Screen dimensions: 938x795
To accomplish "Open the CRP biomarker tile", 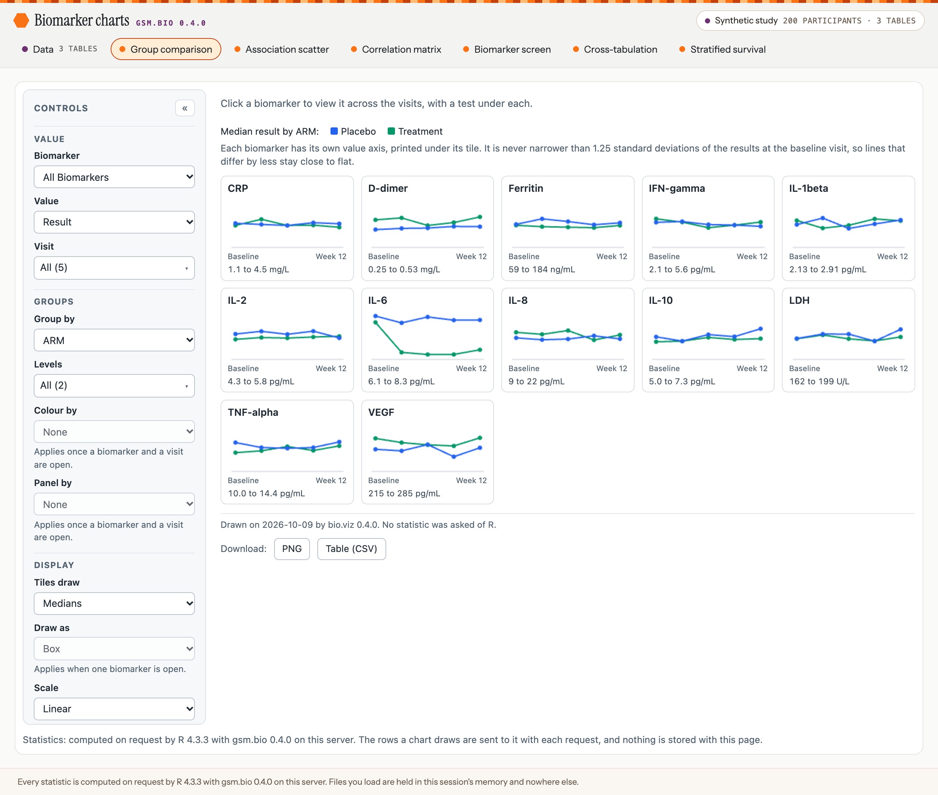I will [x=287, y=228].
